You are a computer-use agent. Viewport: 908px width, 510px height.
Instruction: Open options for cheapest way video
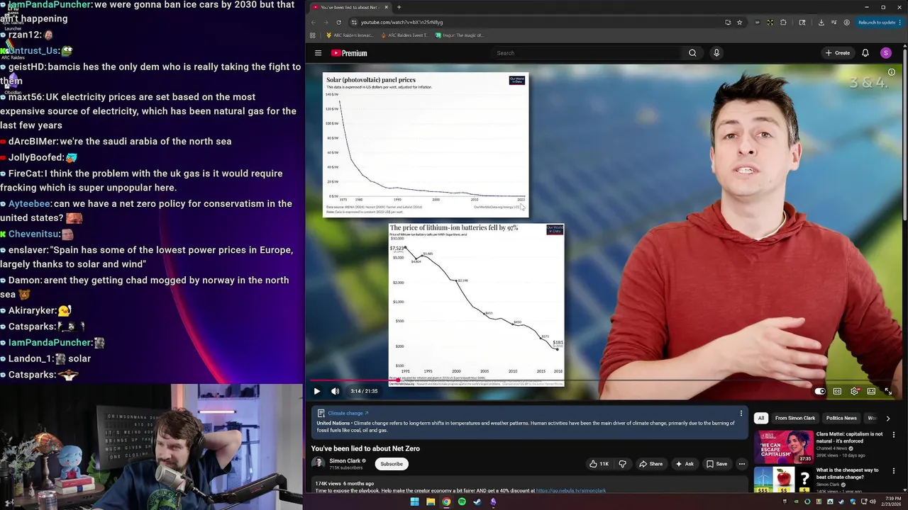[894, 471]
